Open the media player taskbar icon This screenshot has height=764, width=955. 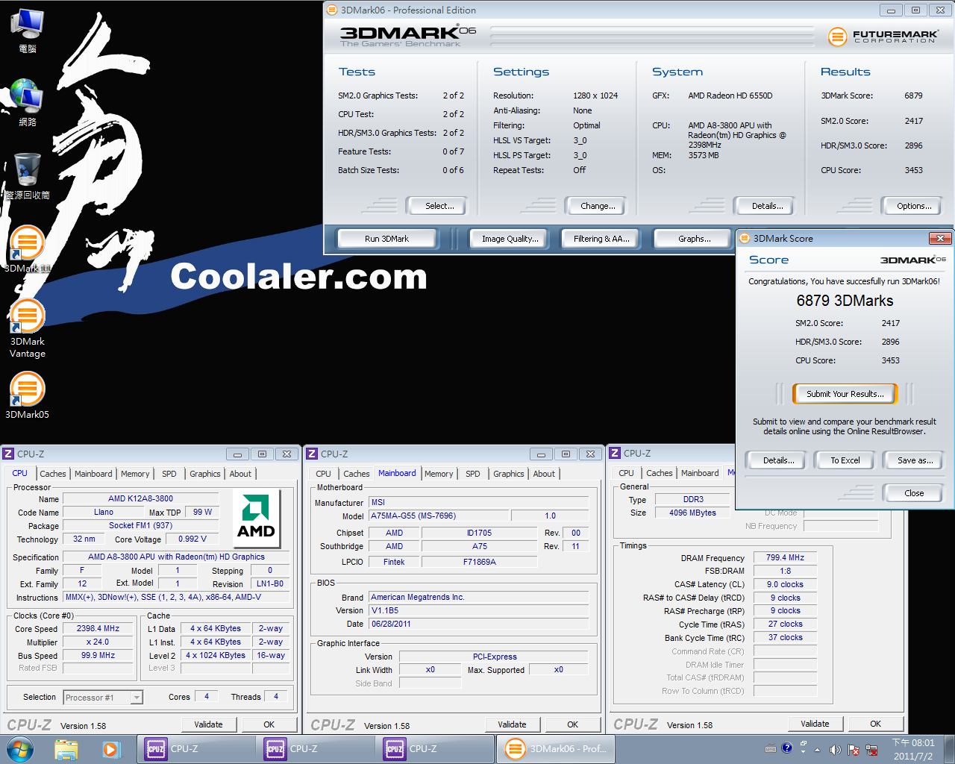coord(111,749)
